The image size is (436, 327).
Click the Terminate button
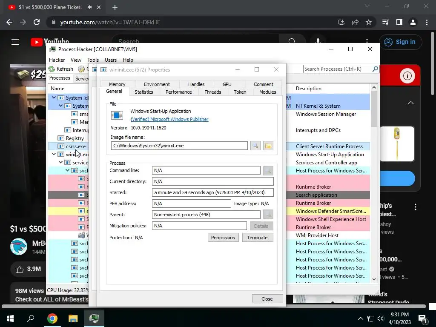(x=257, y=238)
